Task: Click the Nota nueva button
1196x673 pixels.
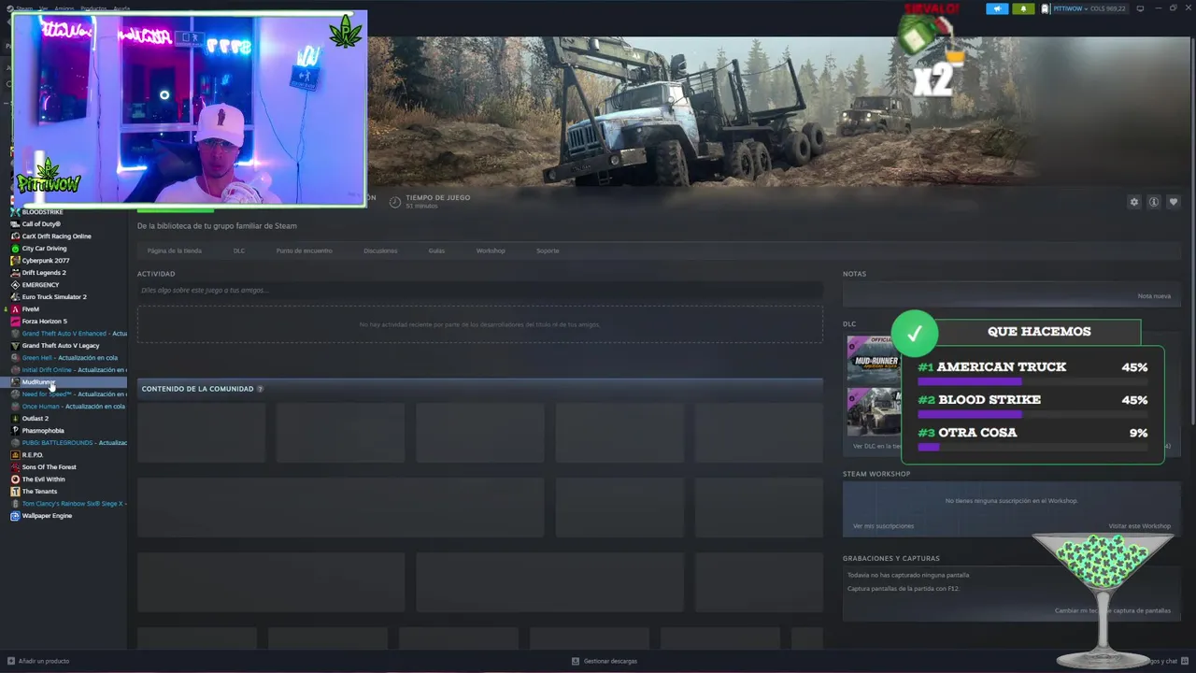Action: point(1154,296)
